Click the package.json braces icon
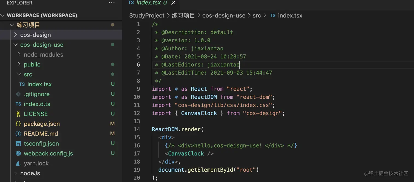The height and width of the screenshot is (182, 414). 18,124
